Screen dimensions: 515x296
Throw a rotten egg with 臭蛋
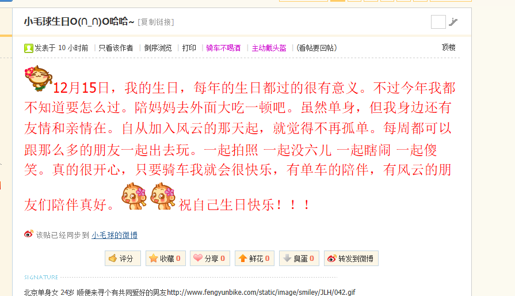299,258
